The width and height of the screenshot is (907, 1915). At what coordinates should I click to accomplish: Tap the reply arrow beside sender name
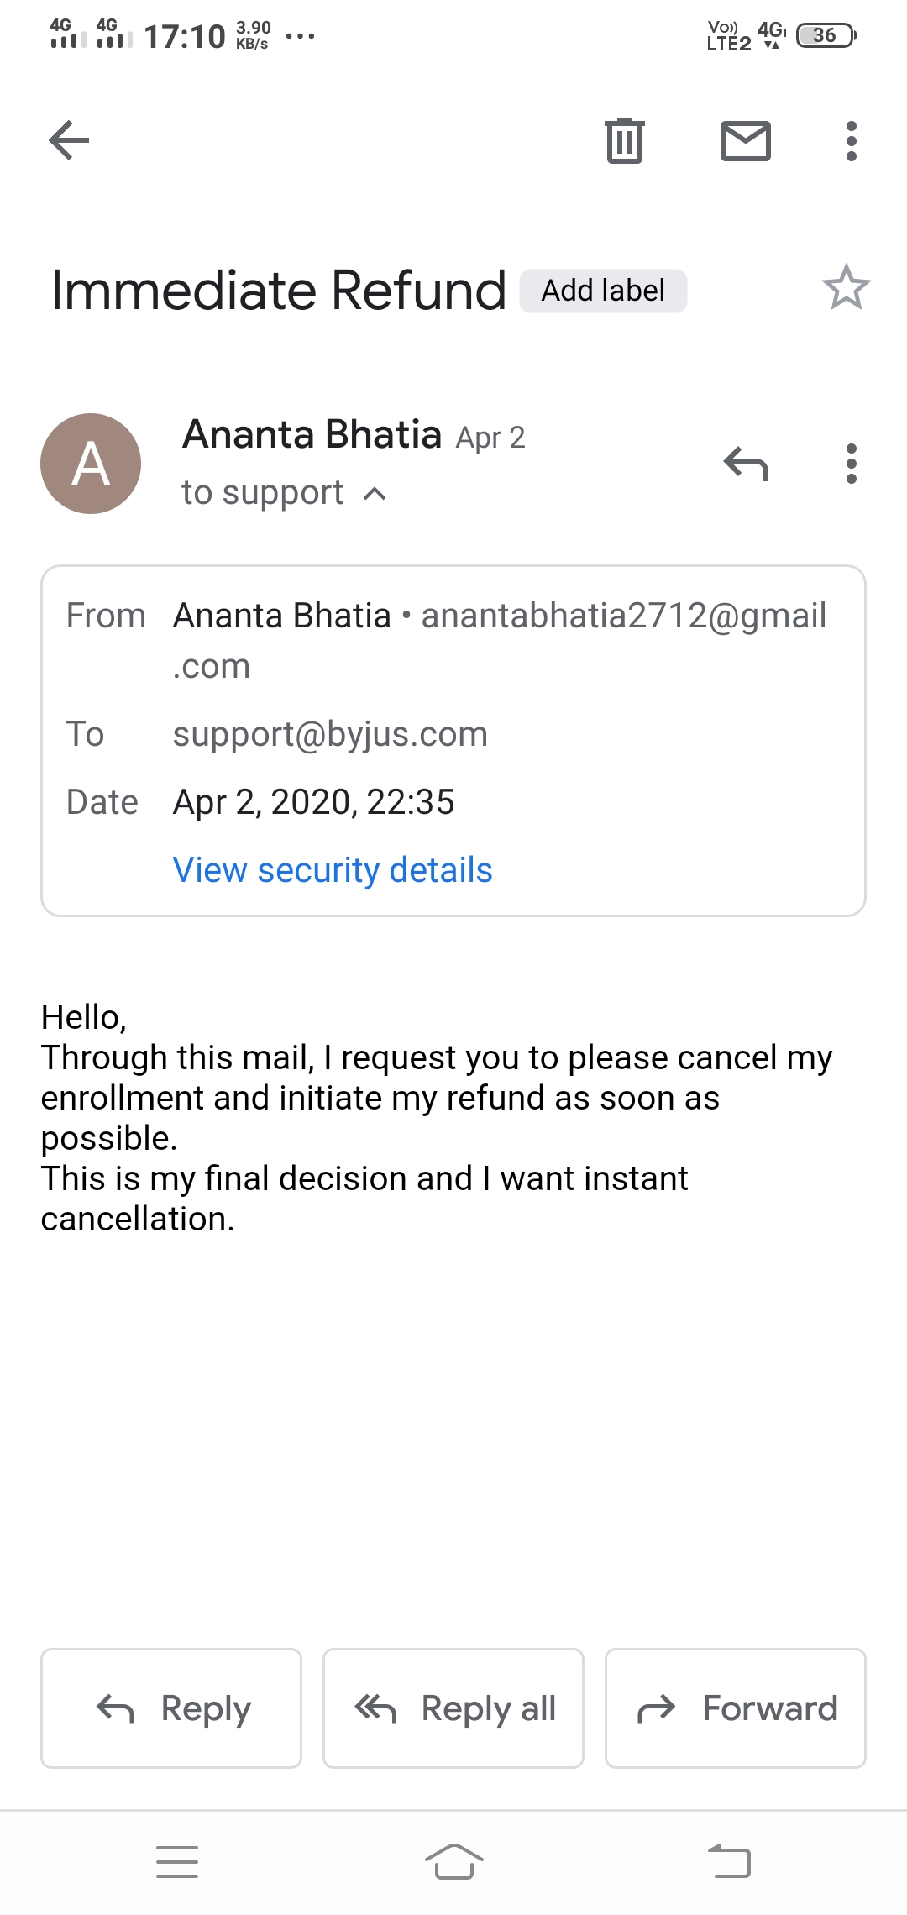(x=746, y=464)
